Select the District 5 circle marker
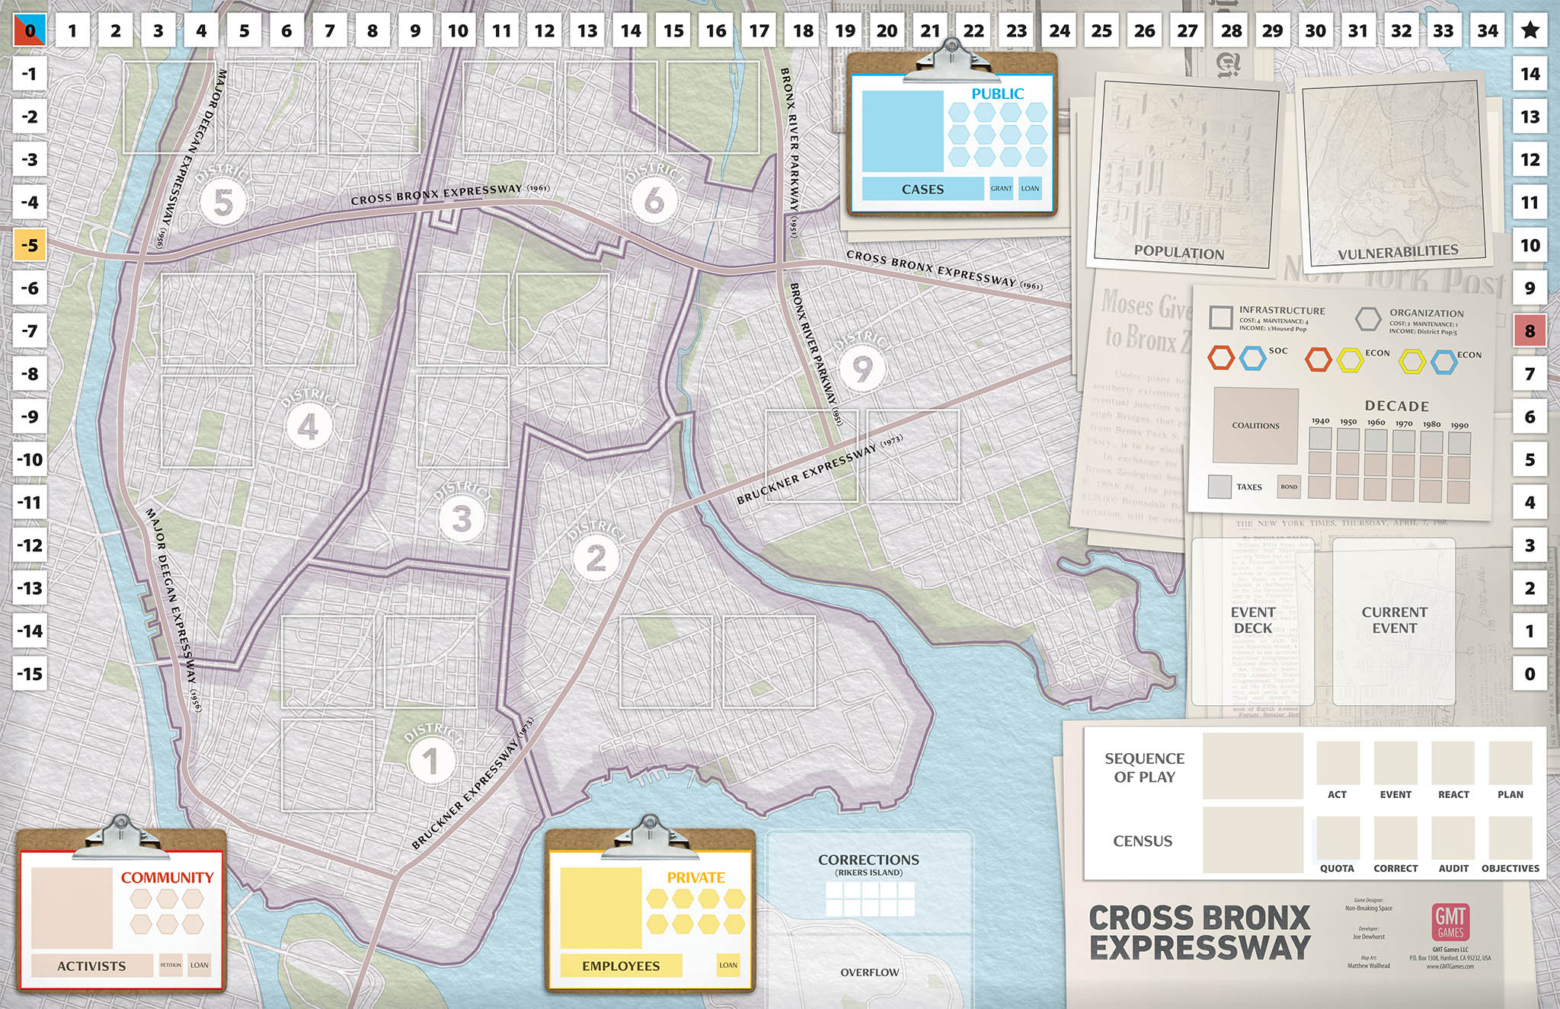1560x1009 pixels. (222, 203)
